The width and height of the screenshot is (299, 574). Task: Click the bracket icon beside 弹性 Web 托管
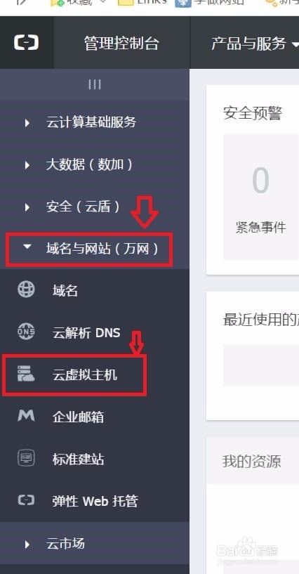(26, 500)
